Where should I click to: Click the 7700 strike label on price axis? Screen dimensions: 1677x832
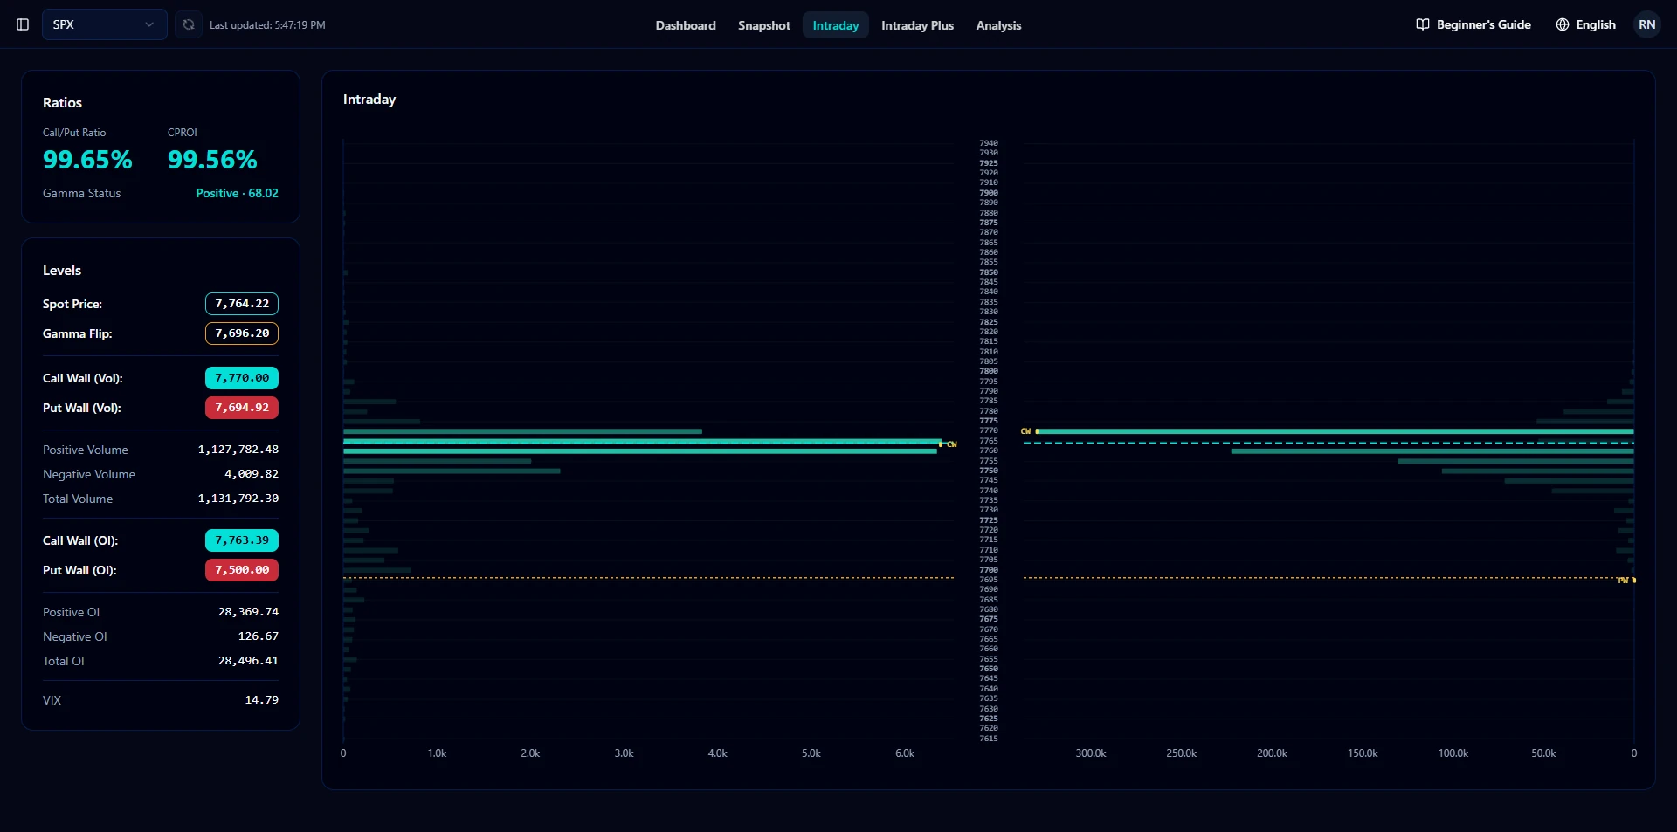click(989, 570)
